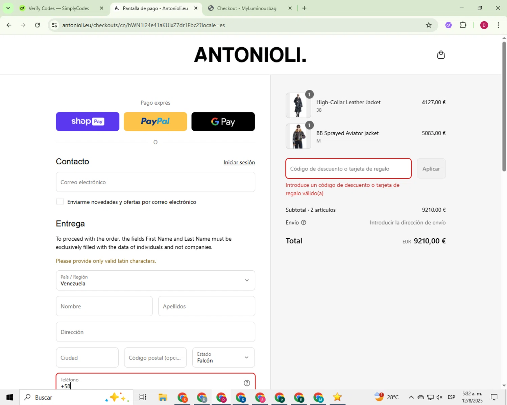Click the Iniciar sesión link

click(239, 162)
